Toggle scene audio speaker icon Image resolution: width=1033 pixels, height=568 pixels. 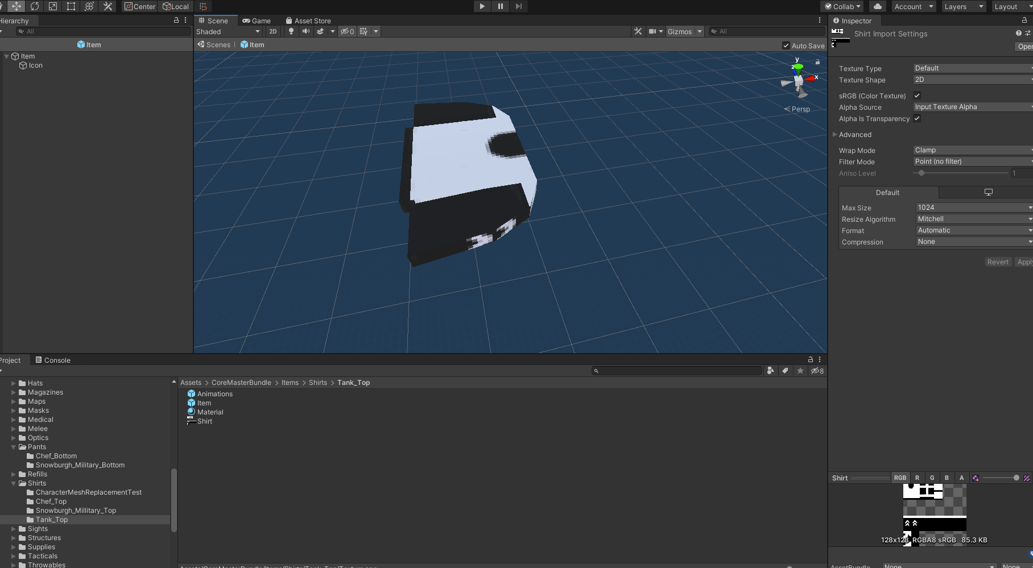pos(306,31)
